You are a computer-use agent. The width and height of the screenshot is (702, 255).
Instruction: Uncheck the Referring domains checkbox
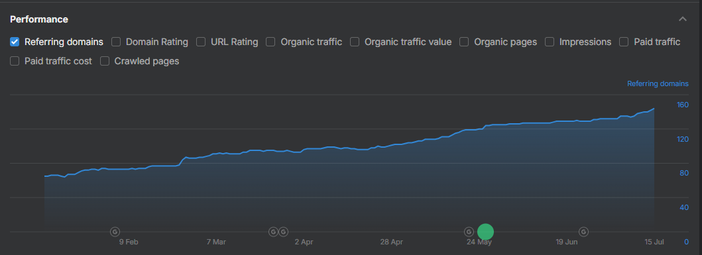click(x=15, y=42)
